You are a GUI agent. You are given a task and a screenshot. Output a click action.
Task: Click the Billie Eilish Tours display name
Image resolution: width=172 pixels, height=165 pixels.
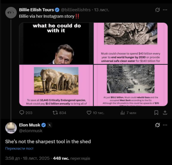36,10
